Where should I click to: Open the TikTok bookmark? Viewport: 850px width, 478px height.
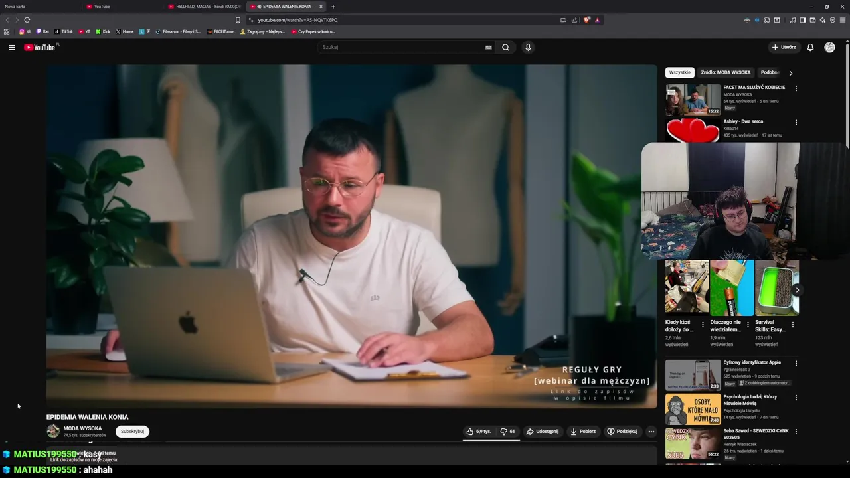click(x=64, y=31)
